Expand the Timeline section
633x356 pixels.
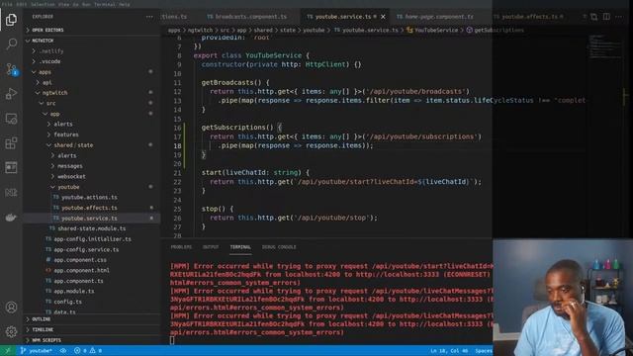[92, 329]
